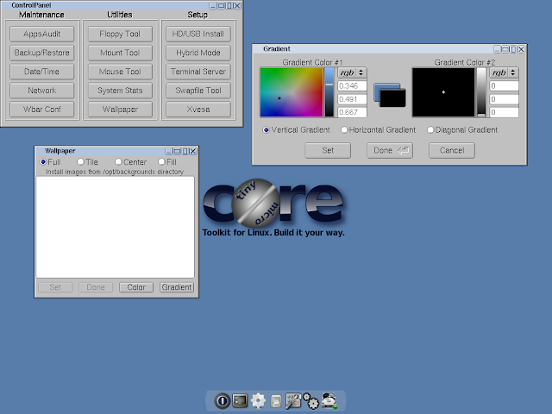Image resolution: width=552 pixels, height=414 pixels.
Task: Minimize the Gradient window
Action: pyautogui.click(x=497, y=49)
